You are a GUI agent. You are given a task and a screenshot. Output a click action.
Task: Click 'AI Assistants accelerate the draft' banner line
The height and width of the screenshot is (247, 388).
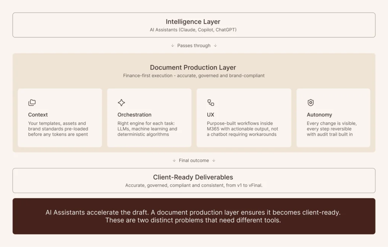click(193, 213)
